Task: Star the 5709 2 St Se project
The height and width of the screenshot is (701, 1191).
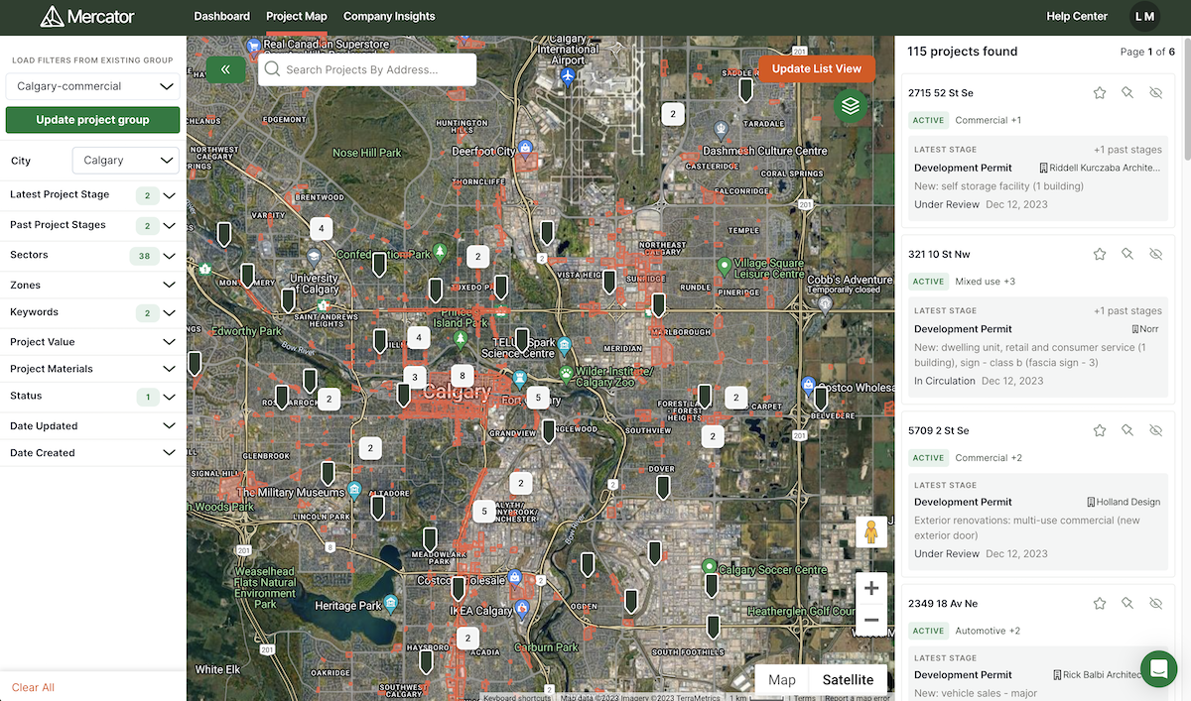Action: (1100, 431)
